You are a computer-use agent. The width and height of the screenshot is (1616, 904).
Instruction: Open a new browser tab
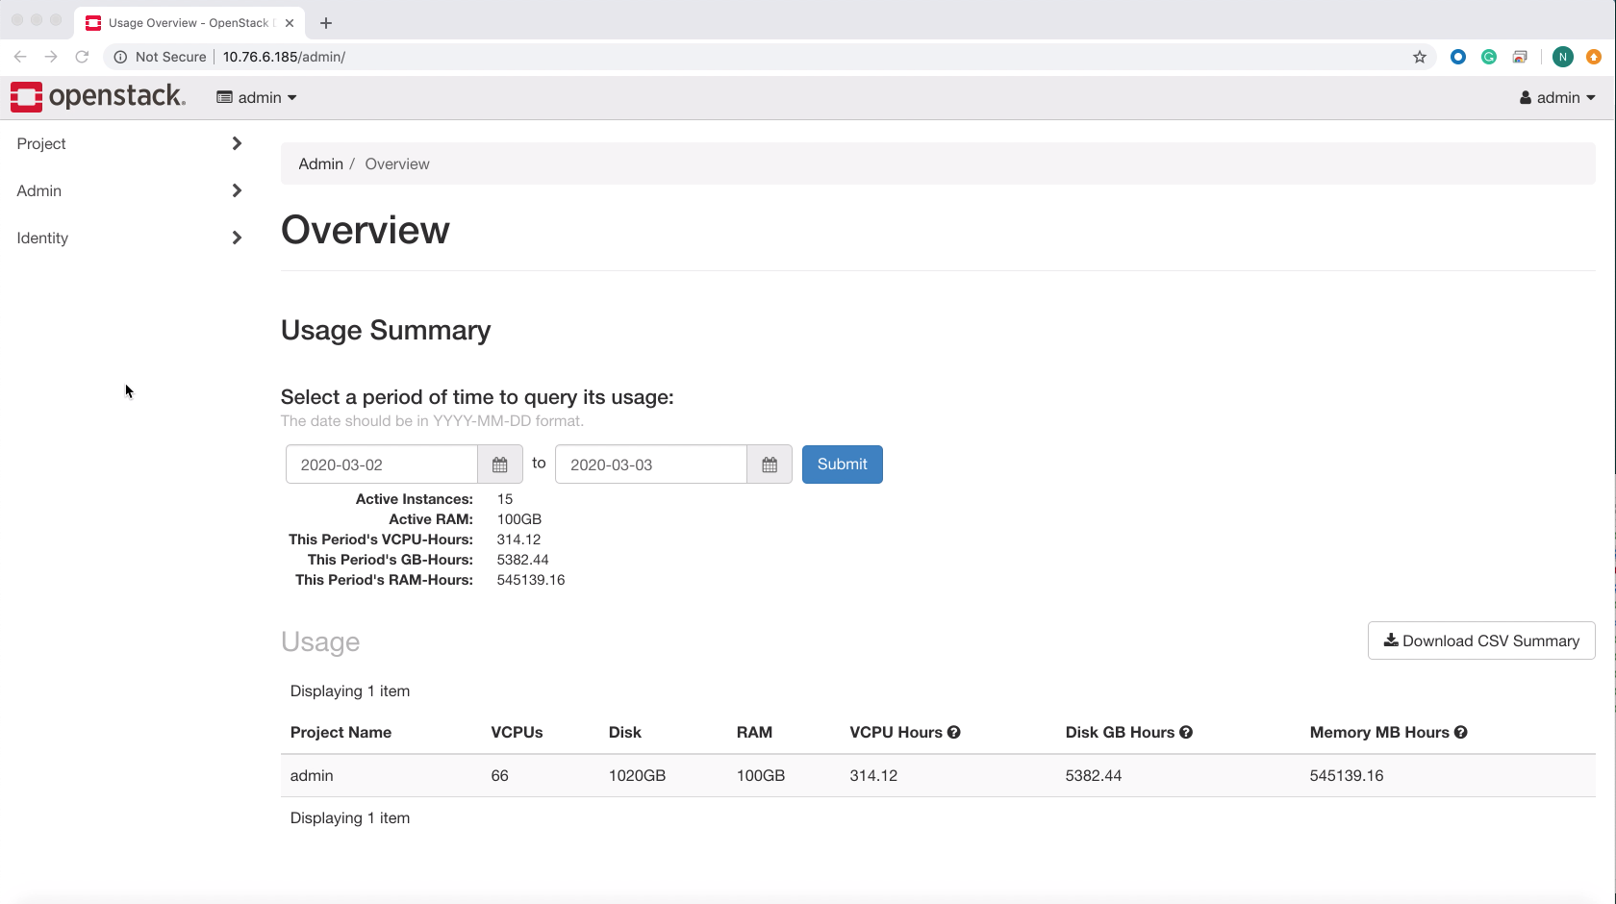coord(326,23)
